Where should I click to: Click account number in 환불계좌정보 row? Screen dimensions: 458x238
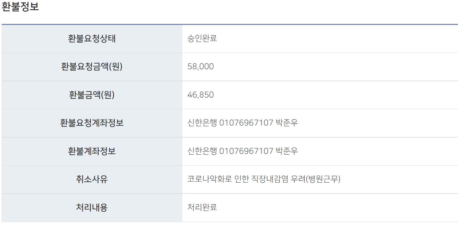point(246,151)
